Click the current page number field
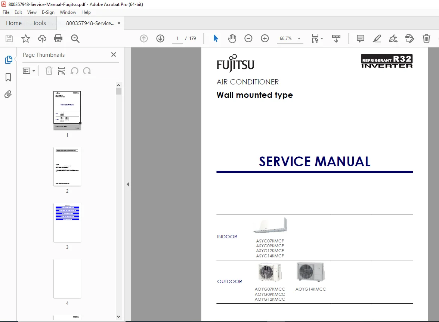The height and width of the screenshot is (322, 439). [177, 38]
